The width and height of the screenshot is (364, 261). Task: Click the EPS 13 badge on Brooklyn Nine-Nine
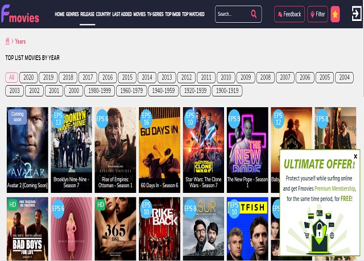pos(58,119)
